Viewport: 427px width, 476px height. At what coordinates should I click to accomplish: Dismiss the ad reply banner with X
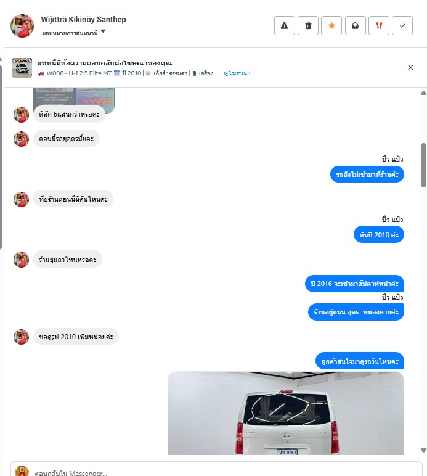[x=410, y=67]
